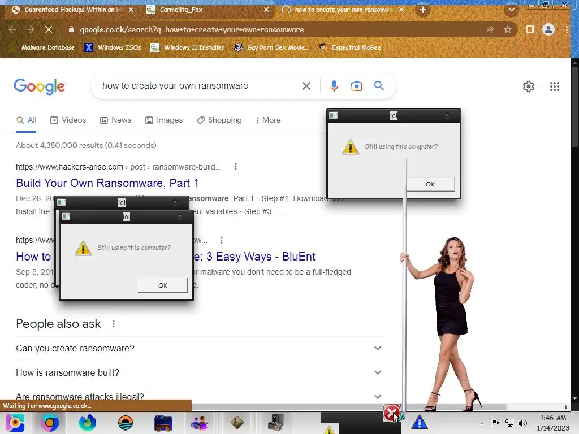Open the Espectral McGee bookmark

[350, 47]
